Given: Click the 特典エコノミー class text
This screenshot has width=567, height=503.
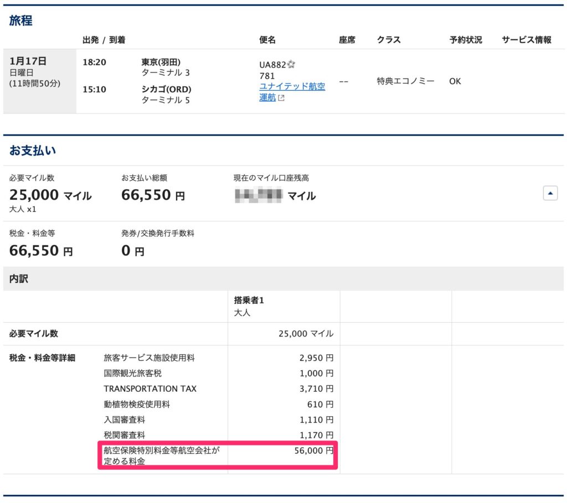Looking at the screenshot, I should coord(405,81).
